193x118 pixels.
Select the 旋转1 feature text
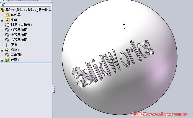click(15, 50)
